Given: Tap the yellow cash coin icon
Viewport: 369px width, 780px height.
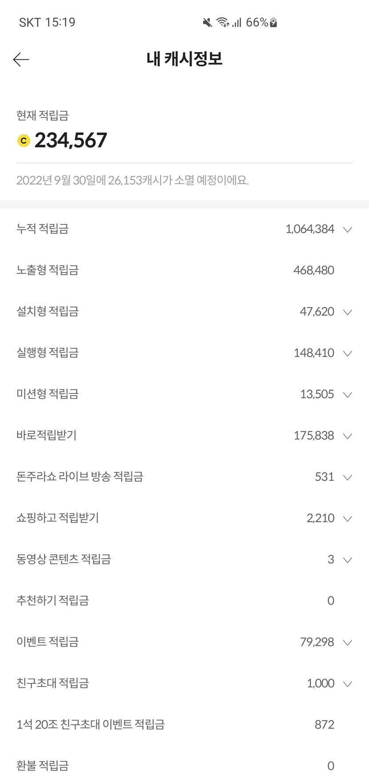Looking at the screenshot, I should pos(24,141).
